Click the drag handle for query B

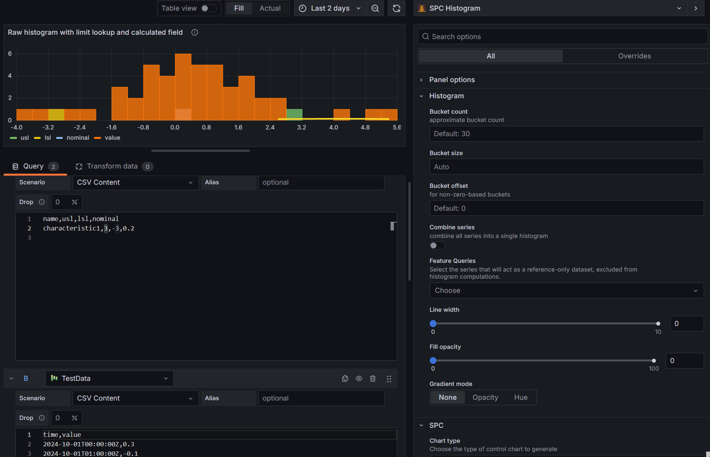coord(389,378)
